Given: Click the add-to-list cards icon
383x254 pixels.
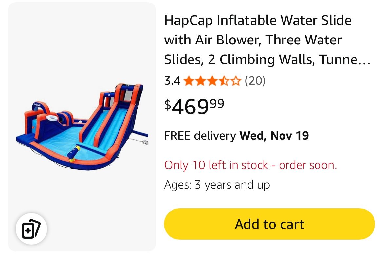Looking at the screenshot, I should point(32,229).
